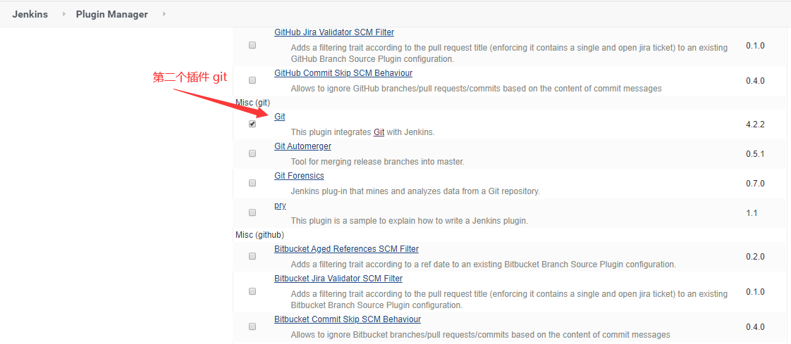The image size is (791, 344).
Task: Select version 1.1 of the pry plugin
Action: (x=752, y=213)
